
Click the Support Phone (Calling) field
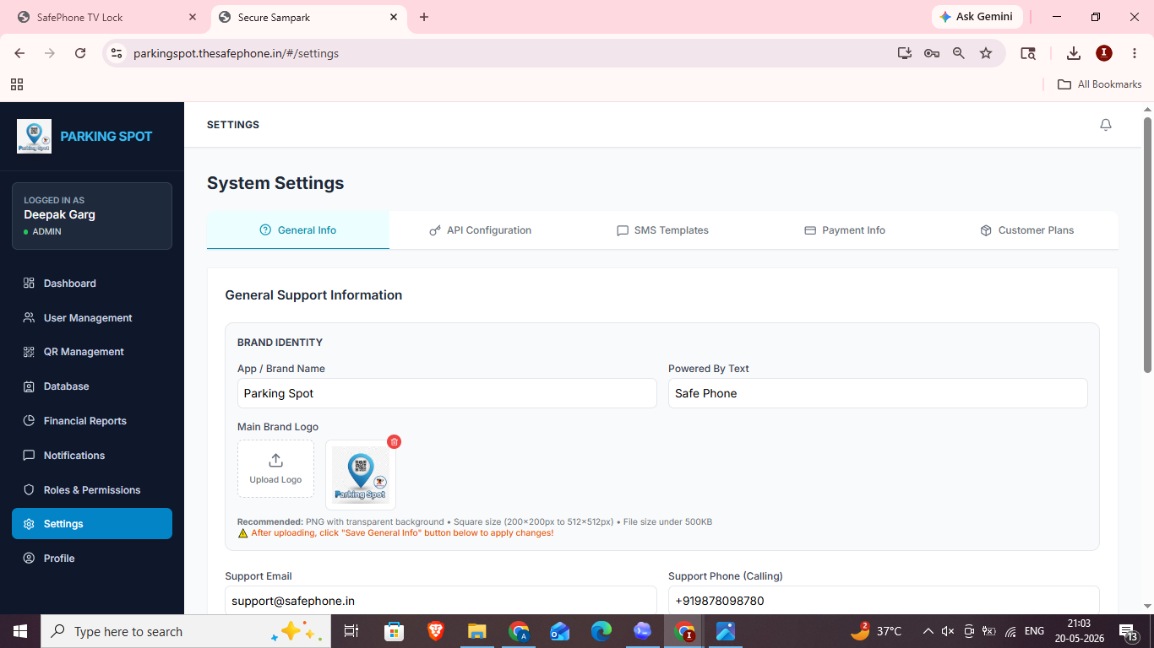[884, 601]
